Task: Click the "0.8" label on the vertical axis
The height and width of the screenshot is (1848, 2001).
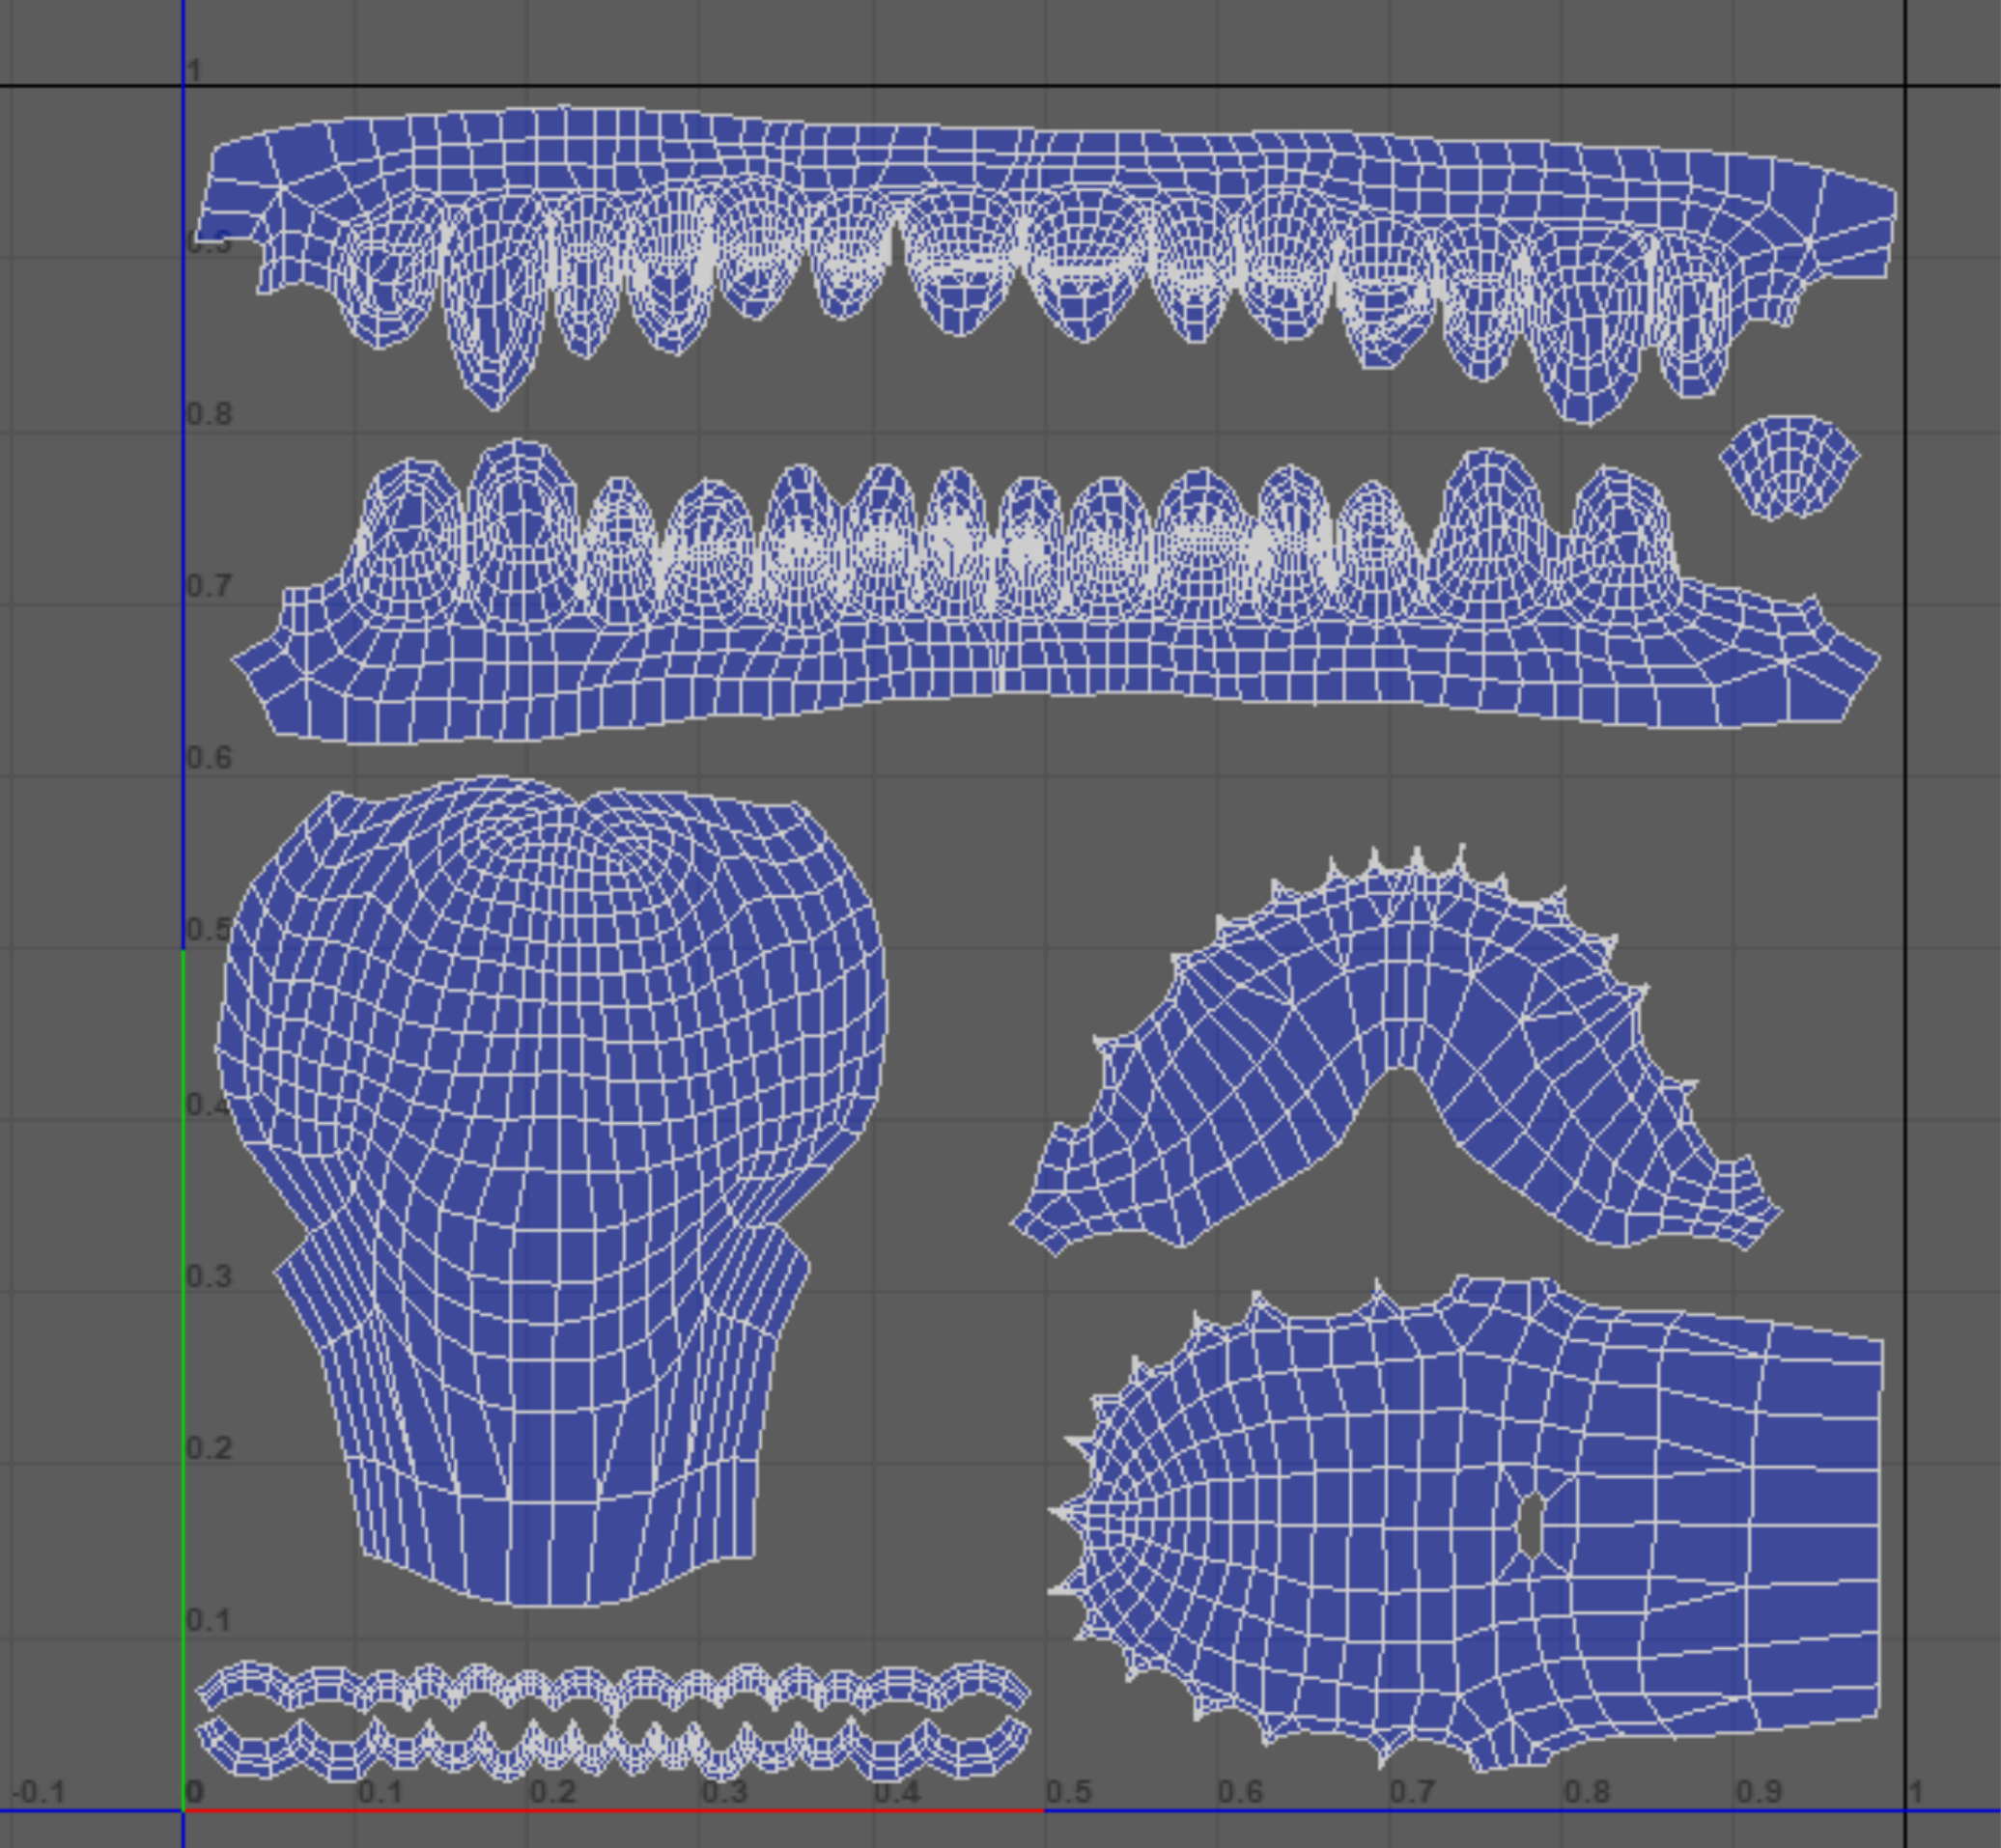Action: 209,413
